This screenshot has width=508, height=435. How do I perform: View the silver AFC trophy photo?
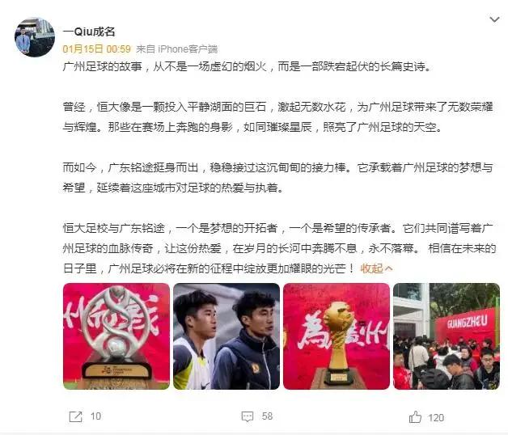(116, 336)
